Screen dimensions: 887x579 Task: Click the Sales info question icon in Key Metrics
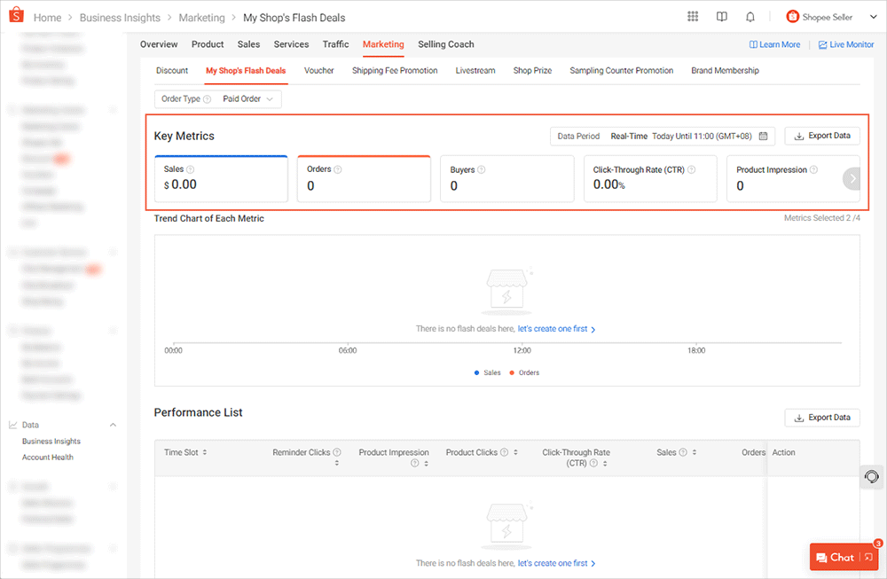[191, 169]
